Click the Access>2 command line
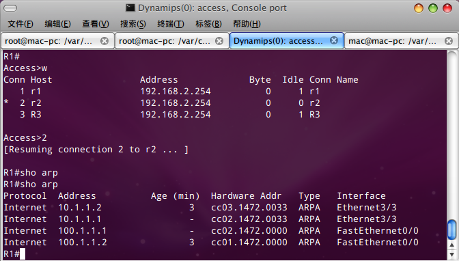 pyautogui.click(x=25, y=138)
